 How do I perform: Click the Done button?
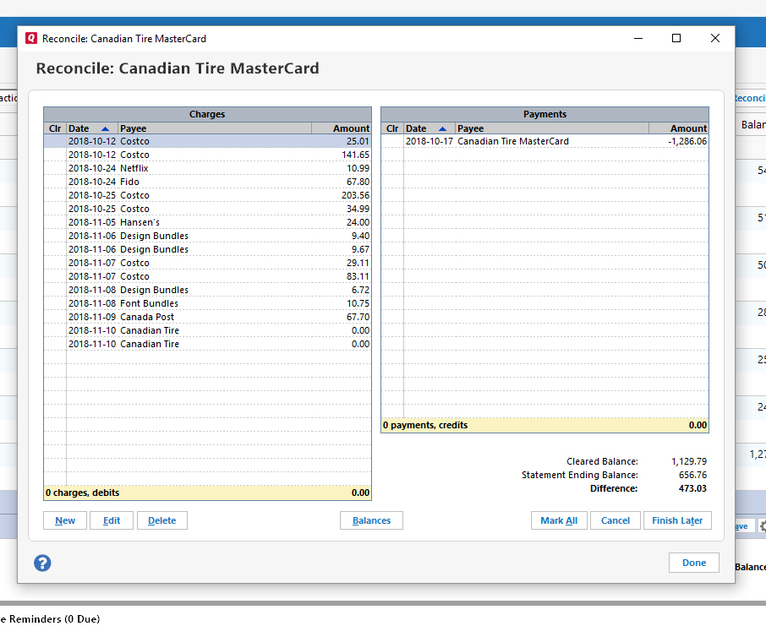point(694,563)
